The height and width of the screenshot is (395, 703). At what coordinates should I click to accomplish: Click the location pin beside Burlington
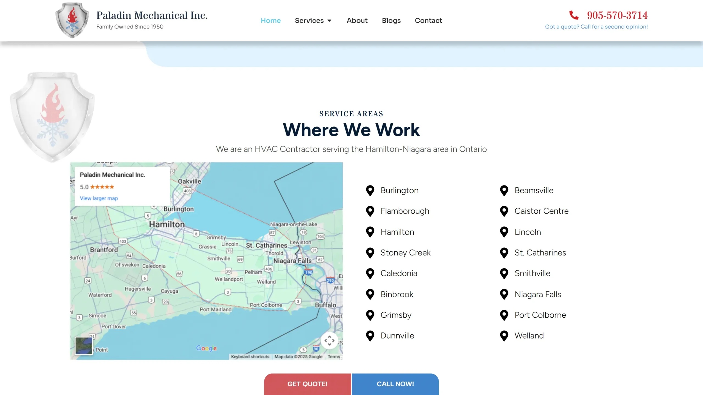pos(370,190)
